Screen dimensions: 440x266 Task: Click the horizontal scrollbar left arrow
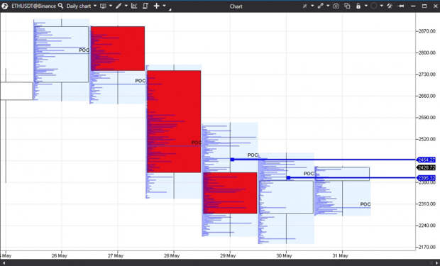(4, 262)
